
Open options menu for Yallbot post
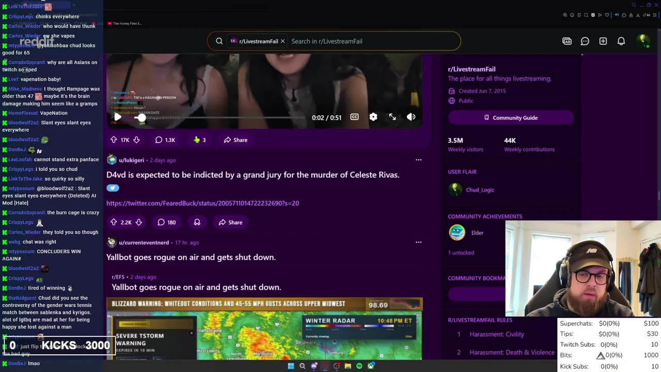pyautogui.click(x=418, y=242)
